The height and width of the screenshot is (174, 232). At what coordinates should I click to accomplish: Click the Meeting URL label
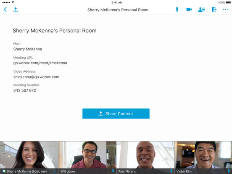23,58
